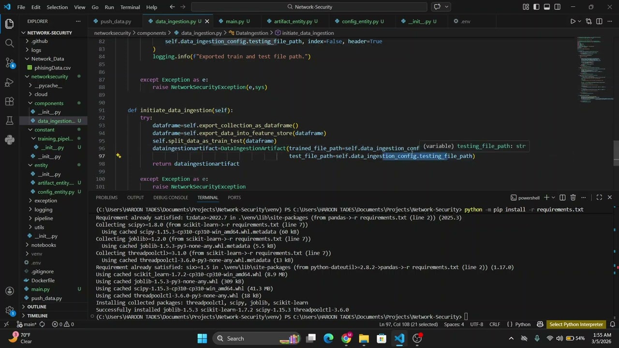Close the data_ingestion.py tab
The image size is (619, 348).
point(207,21)
